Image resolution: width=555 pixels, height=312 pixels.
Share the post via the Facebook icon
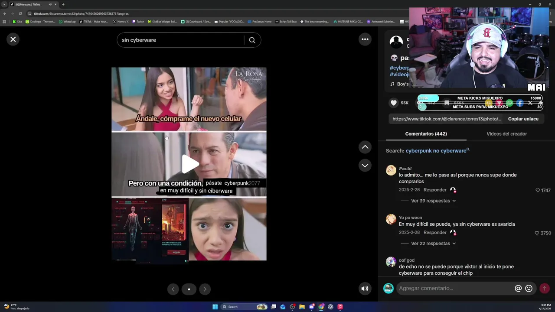[x=520, y=103]
